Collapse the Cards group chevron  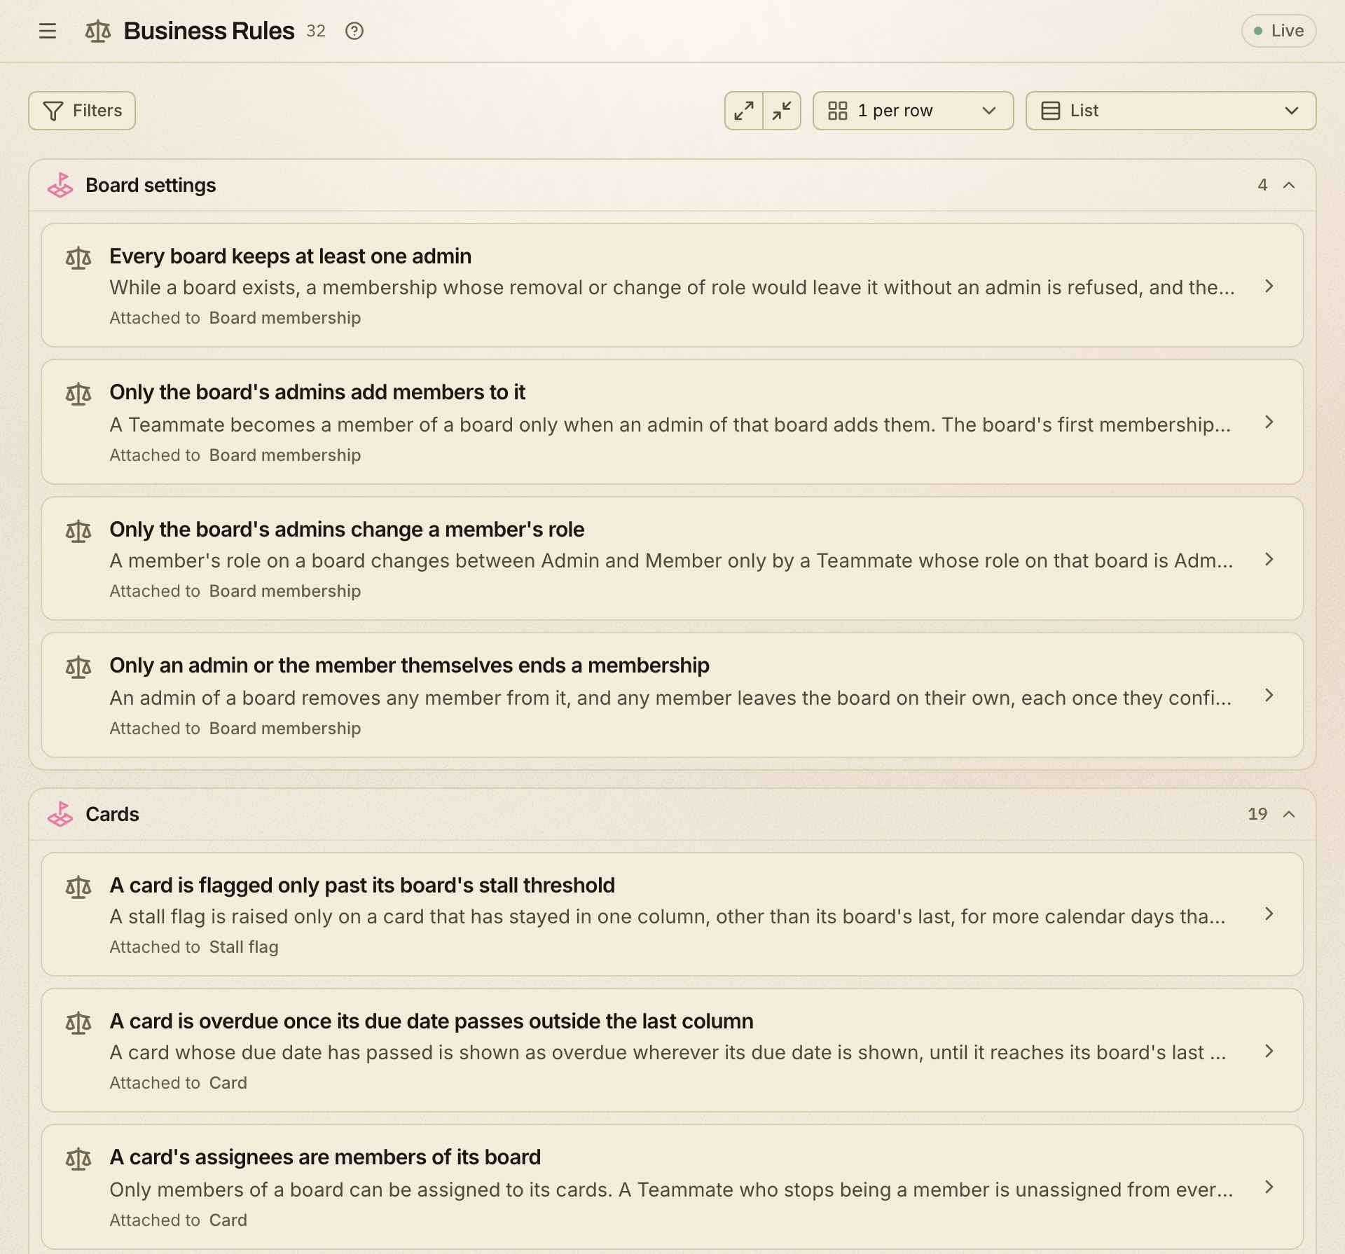[x=1289, y=814]
